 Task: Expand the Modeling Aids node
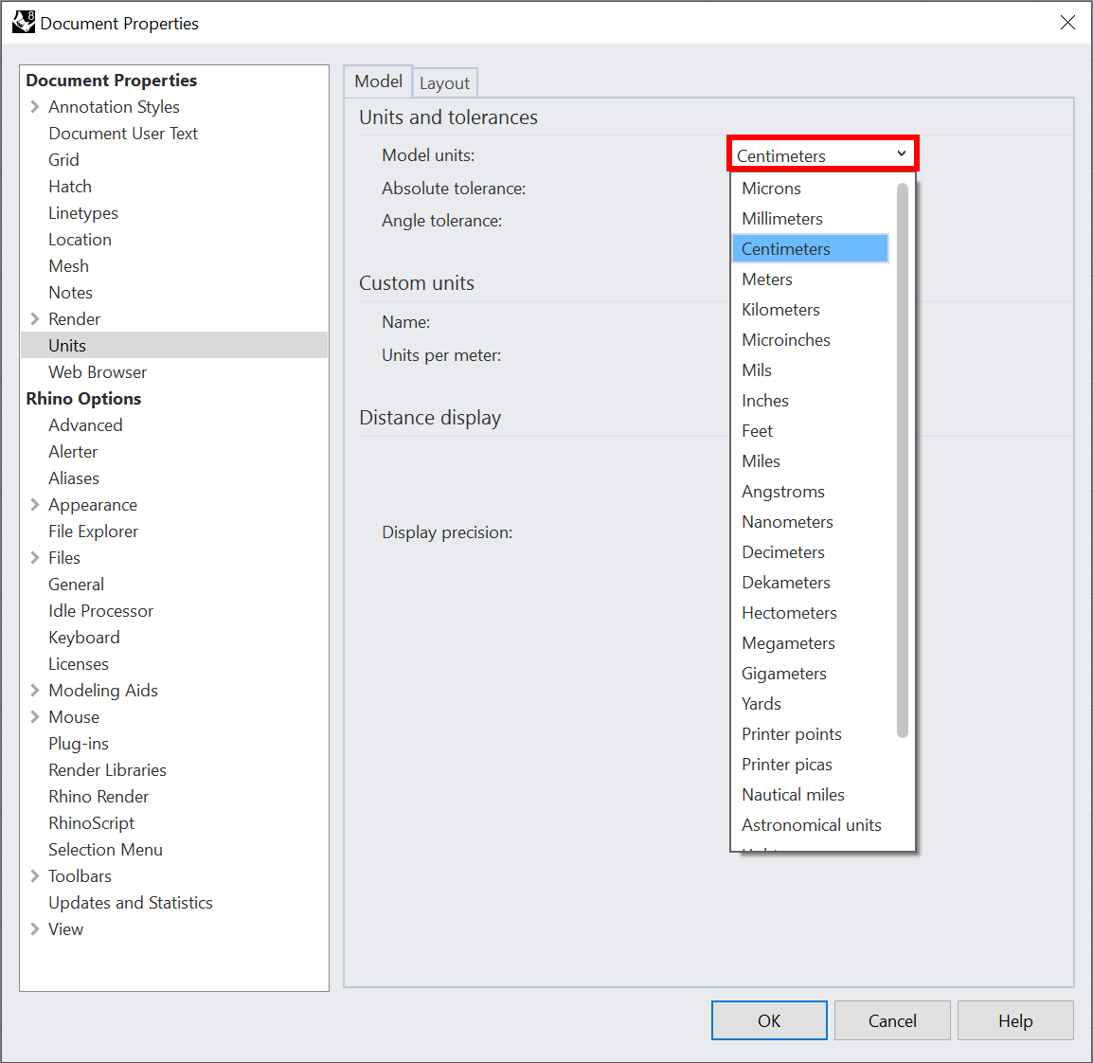[x=35, y=691]
